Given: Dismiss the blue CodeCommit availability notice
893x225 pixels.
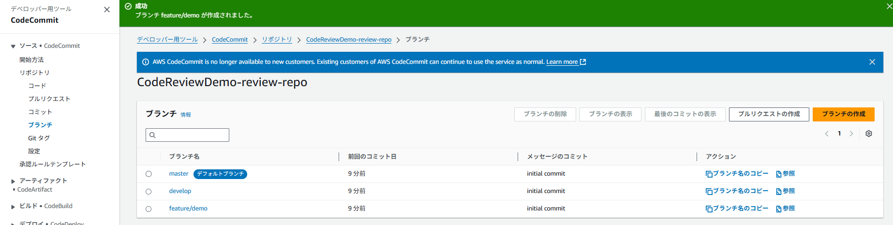Looking at the screenshot, I should tap(872, 62).
